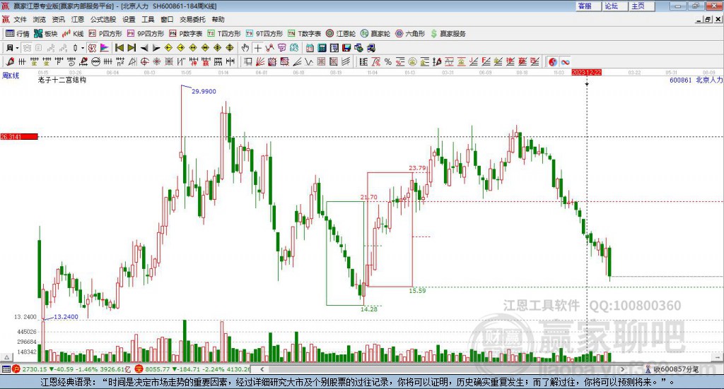This screenshot has width=724, height=389.
Task: Select the n² line tool icon
Action: (x=120, y=61)
